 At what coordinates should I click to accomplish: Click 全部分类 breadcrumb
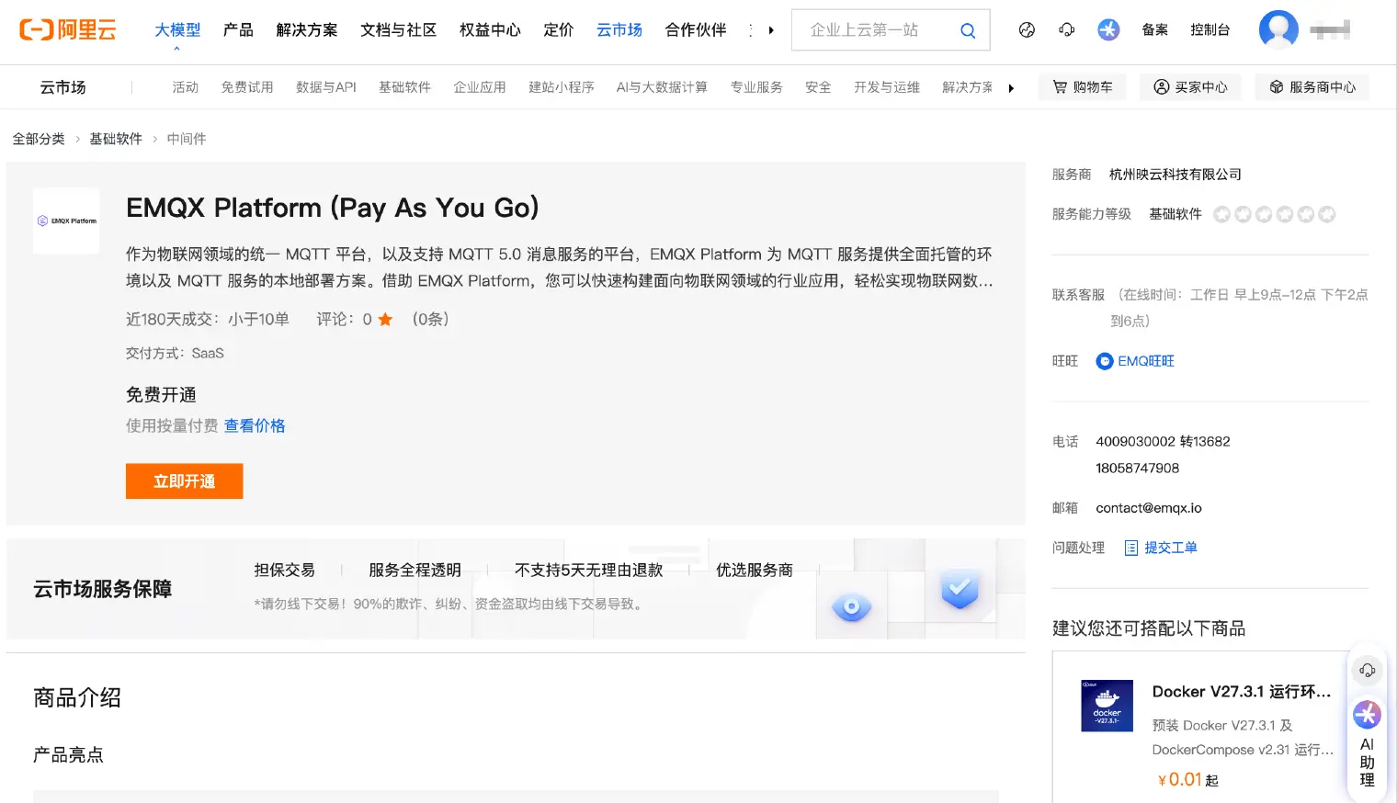[x=39, y=139]
